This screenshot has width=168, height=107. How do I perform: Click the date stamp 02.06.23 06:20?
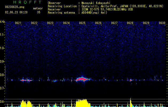pos(16,12)
